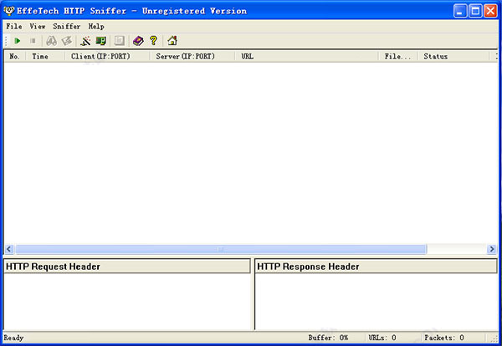Viewport: 502px width, 346px height.
Task: Open Find using the binoculars icon
Action: 51,41
